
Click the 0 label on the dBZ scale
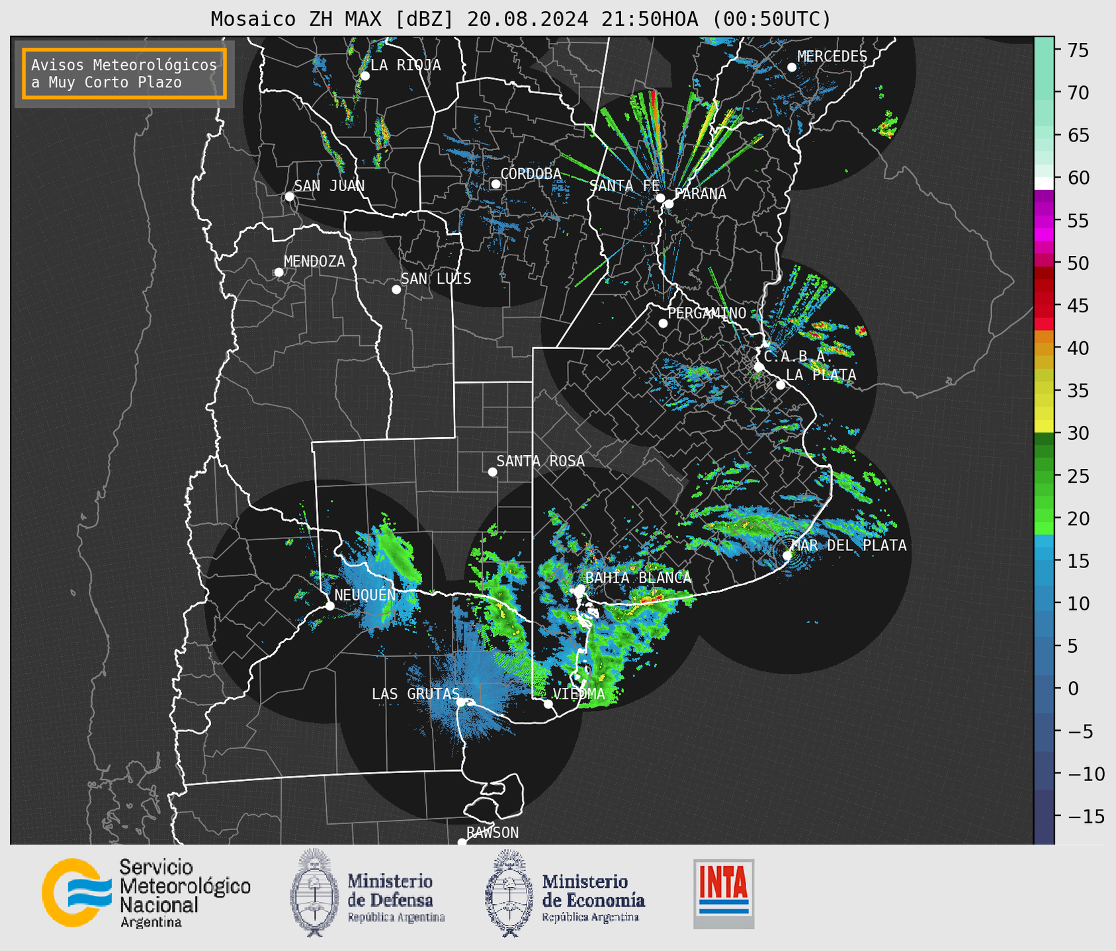click(1072, 688)
